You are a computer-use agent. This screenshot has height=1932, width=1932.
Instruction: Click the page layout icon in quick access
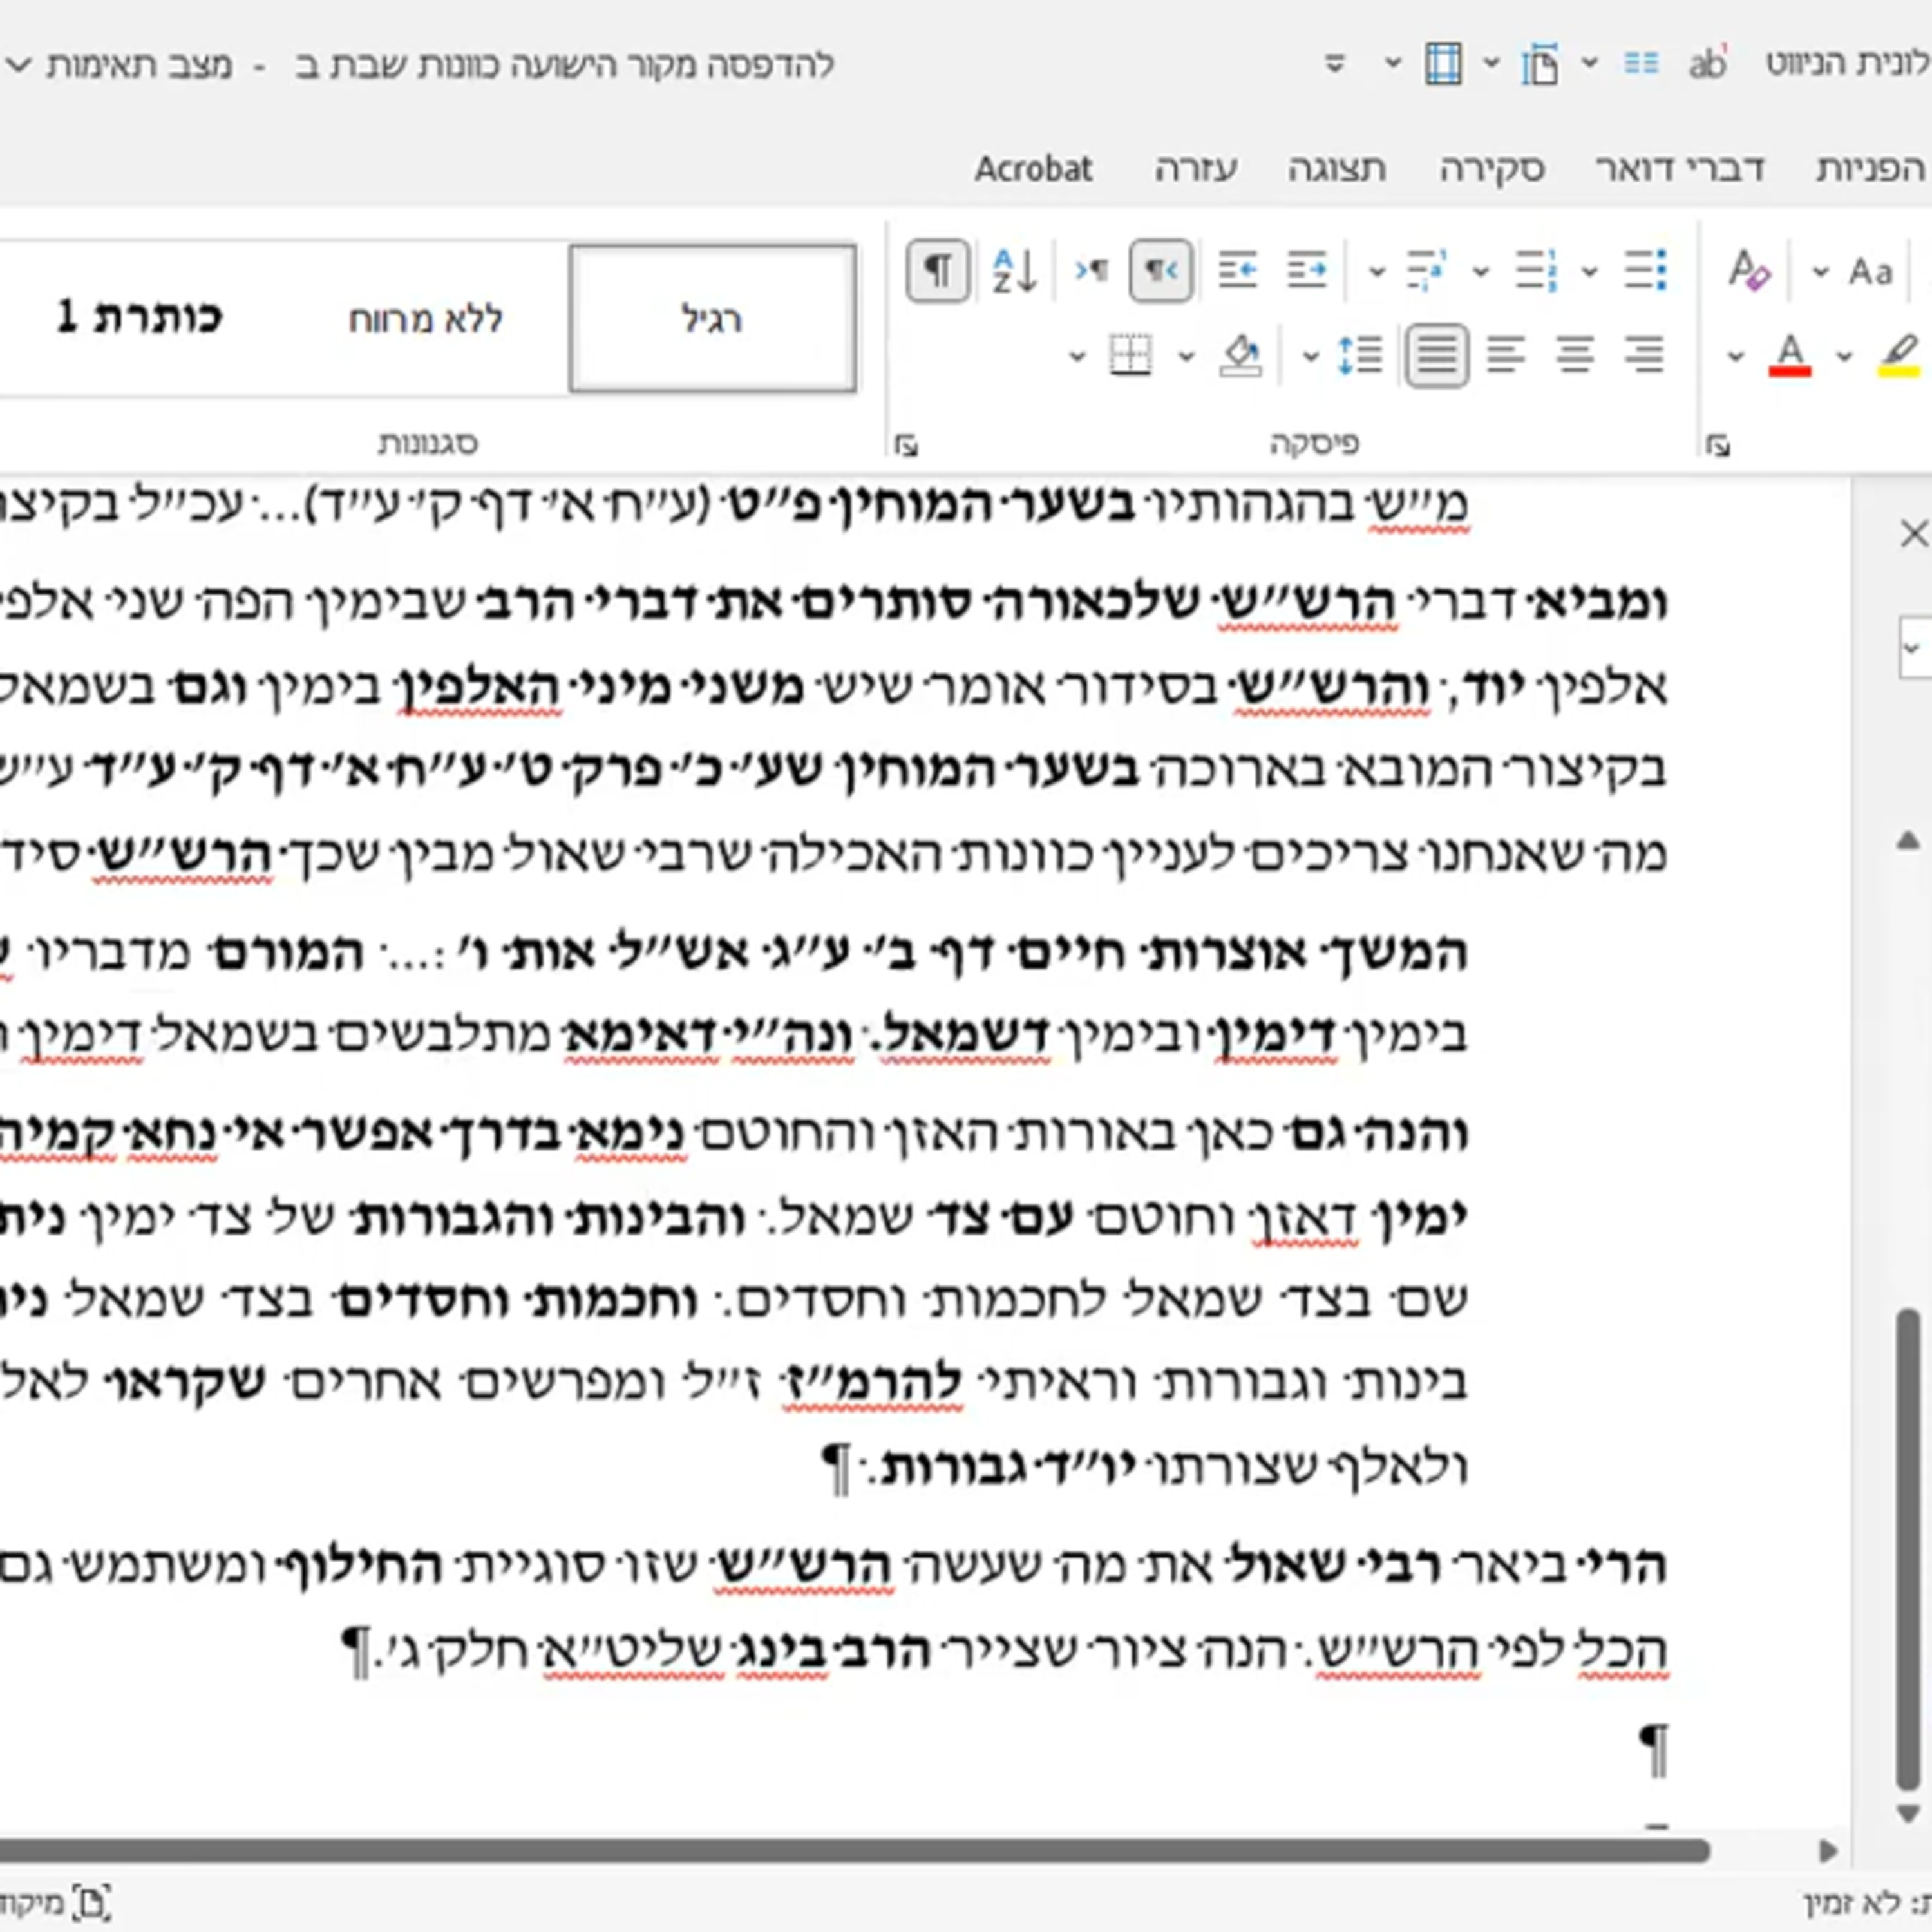[1540, 64]
